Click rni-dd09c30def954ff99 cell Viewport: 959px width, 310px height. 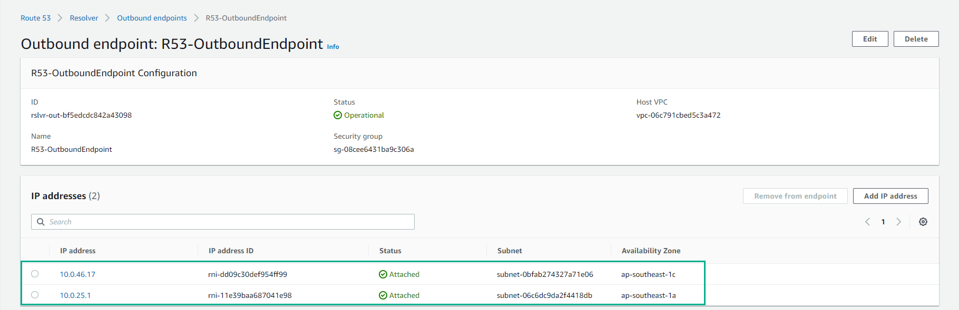coord(248,274)
